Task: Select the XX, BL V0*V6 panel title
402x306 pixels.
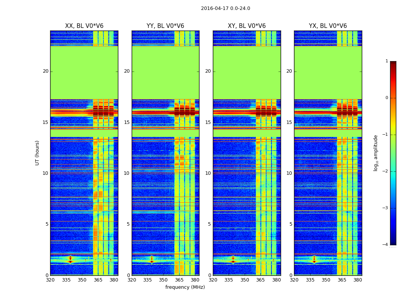Action: click(x=84, y=26)
